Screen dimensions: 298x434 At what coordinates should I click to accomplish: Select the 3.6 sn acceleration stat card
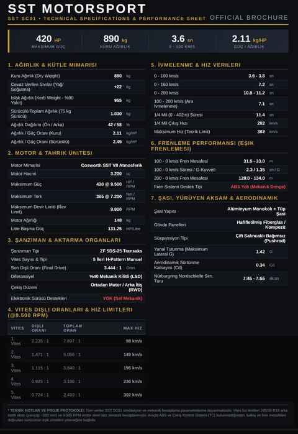[182, 41]
